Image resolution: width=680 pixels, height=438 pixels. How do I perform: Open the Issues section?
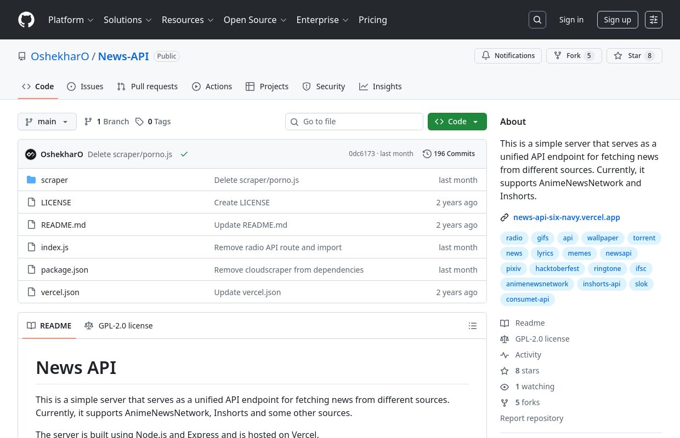(x=85, y=87)
